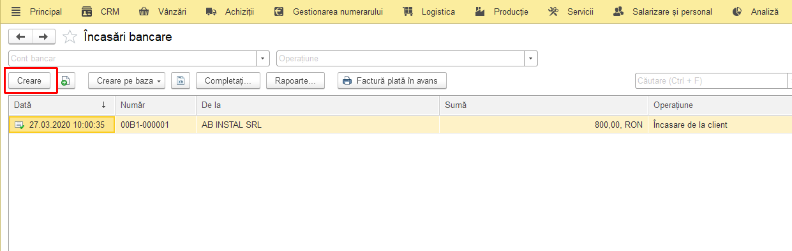Click the Rapoarte... button
Viewport: 792px width, 251px height.
coord(295,80)
